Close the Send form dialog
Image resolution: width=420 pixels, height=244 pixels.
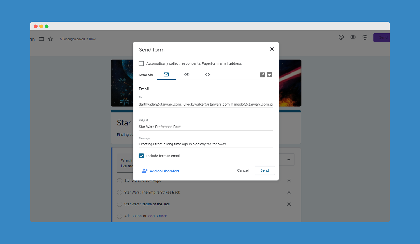click(x=272, y=49)
